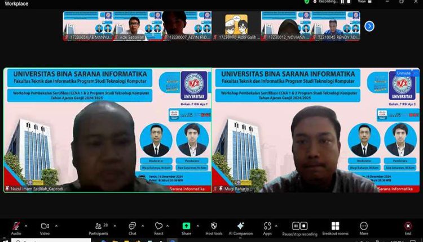423x242 pixels.
Task: Select thumbnail of 17230170_Rizki Galih
Action: [236, 26]
